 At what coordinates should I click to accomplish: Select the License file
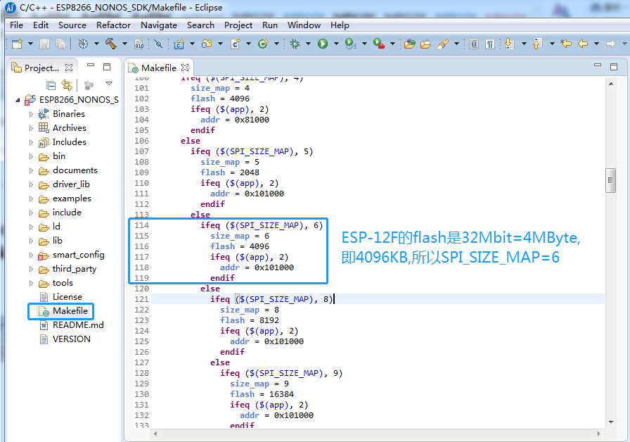pos(67,297)
